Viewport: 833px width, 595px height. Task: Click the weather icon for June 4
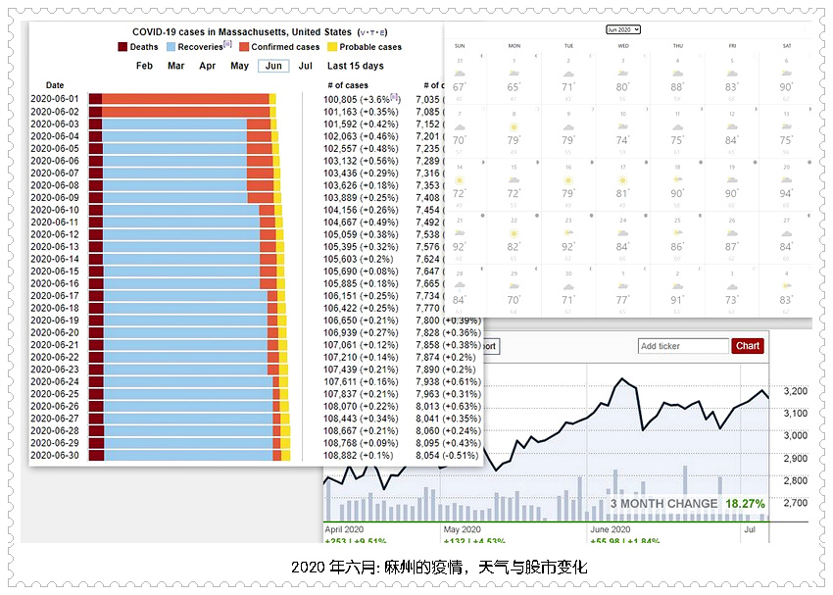coord(677,74)
